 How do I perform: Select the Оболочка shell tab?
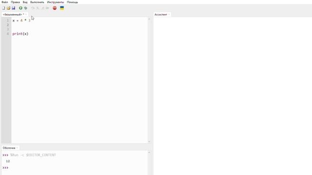(x=9, y=148)
